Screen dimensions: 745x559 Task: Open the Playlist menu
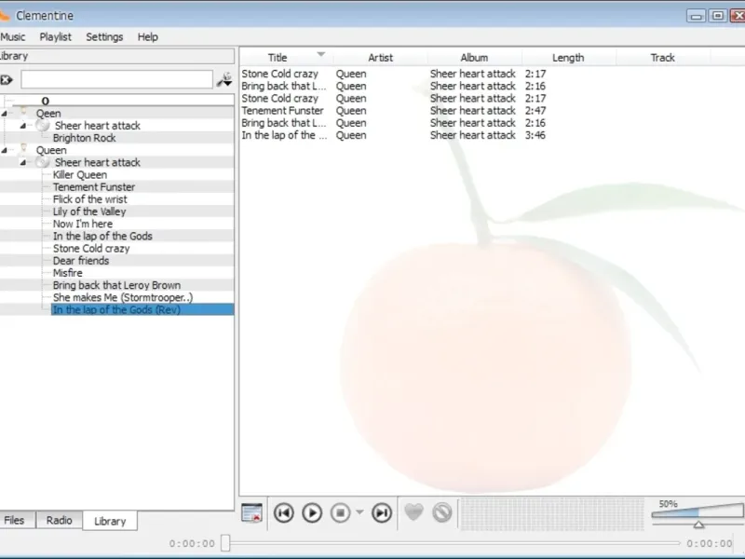tap(56, 37)
